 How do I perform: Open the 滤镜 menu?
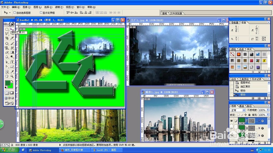click(x=59, y=7)
